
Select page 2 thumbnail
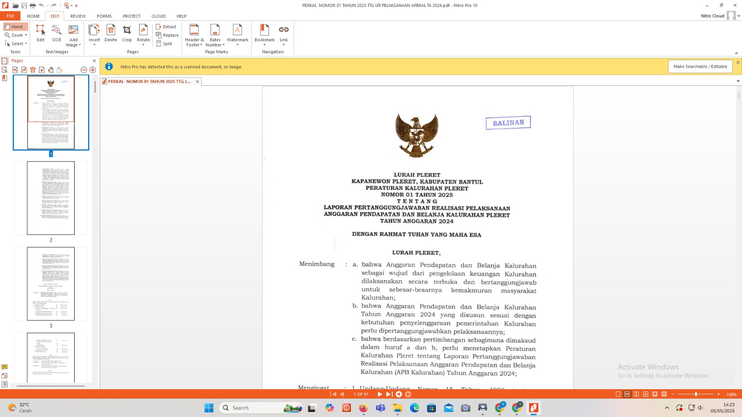51,198
